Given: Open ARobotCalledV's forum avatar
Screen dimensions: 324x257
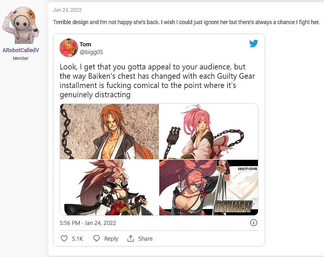Looking at the screenshot, I should click(x=21, y=25).
